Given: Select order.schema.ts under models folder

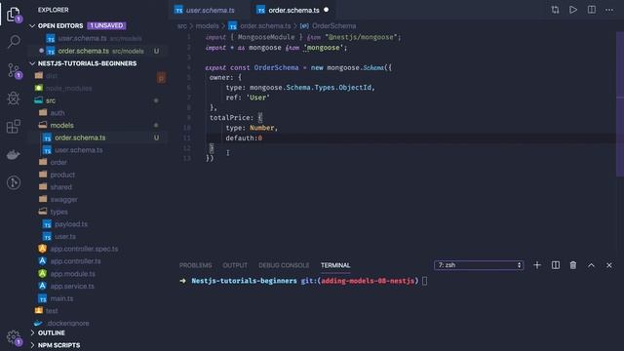Looking at the screenshot, I should (97, 137).
